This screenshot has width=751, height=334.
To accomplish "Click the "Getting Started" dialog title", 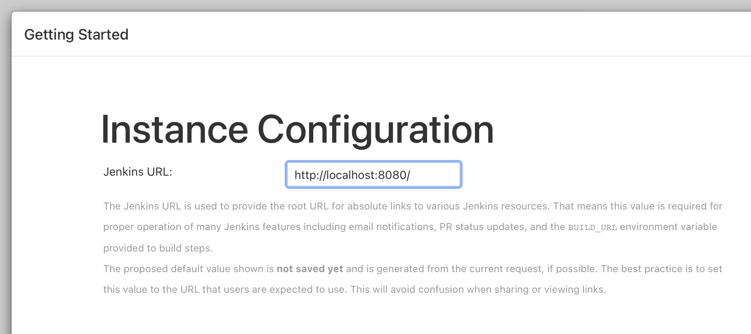I will [x=76, y=35].
